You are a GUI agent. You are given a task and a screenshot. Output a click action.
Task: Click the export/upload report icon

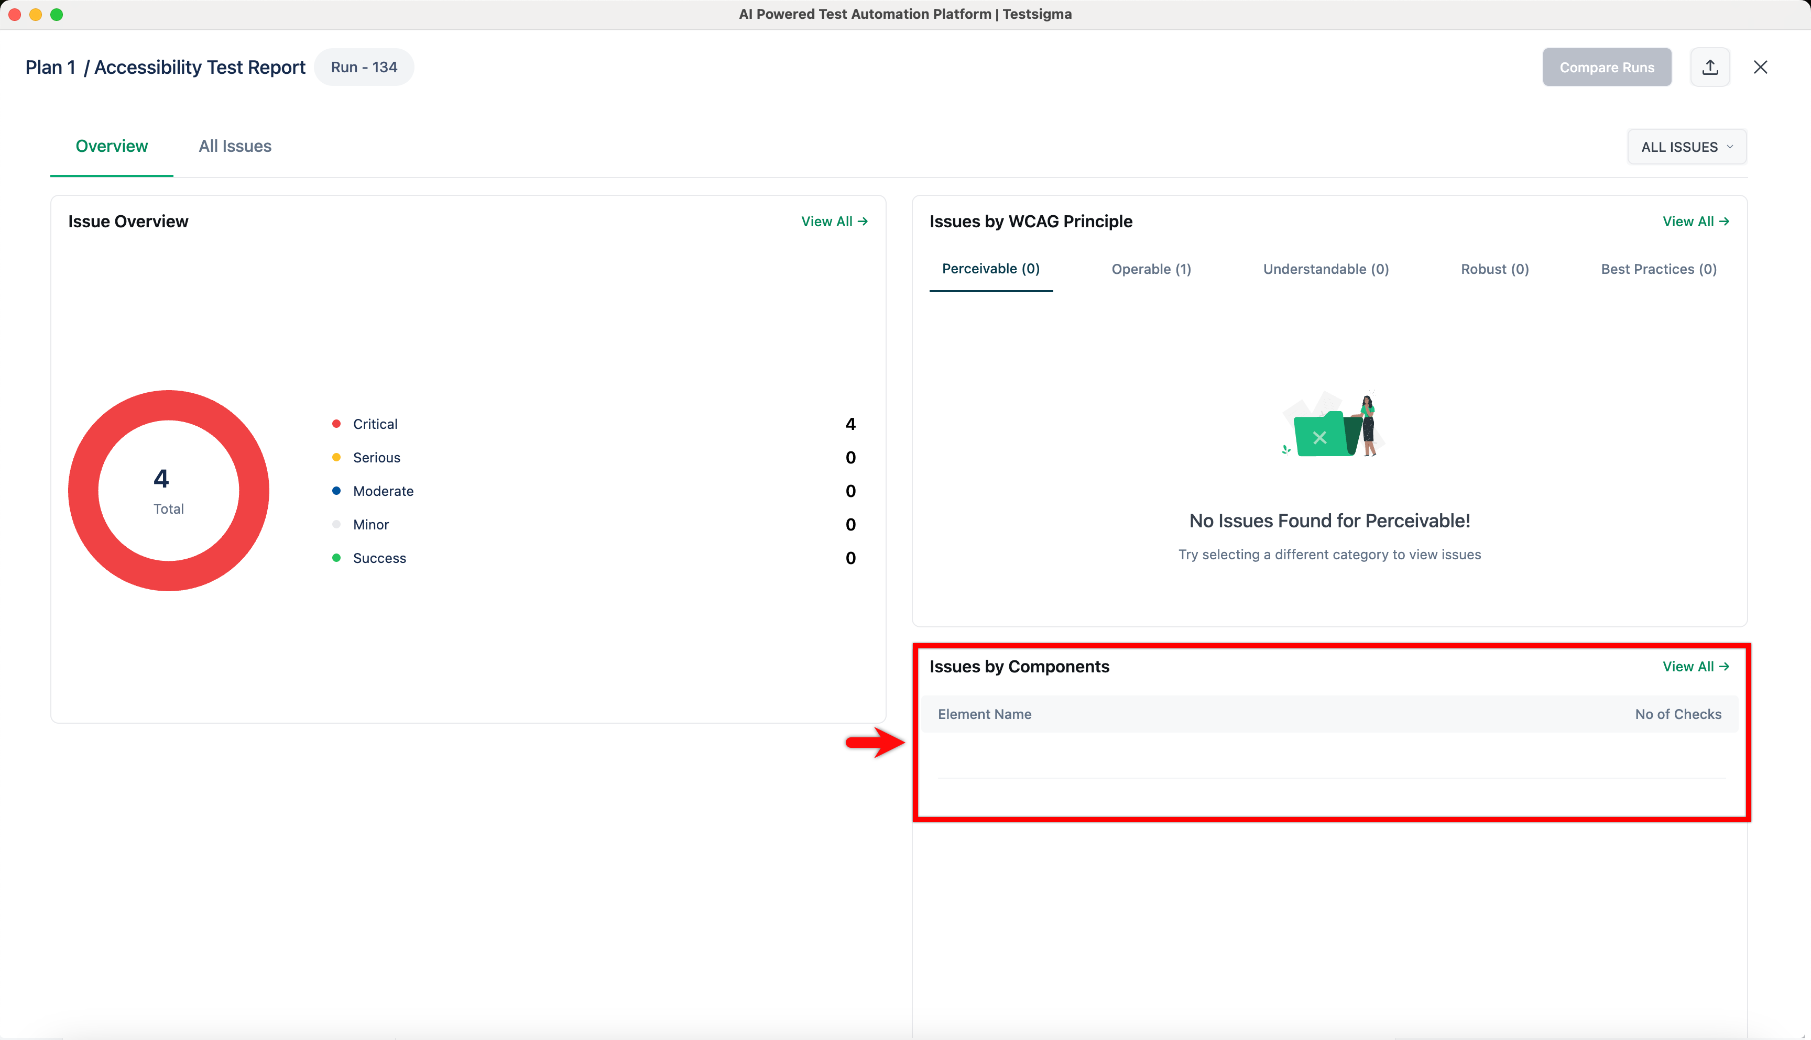[1709, 67]
